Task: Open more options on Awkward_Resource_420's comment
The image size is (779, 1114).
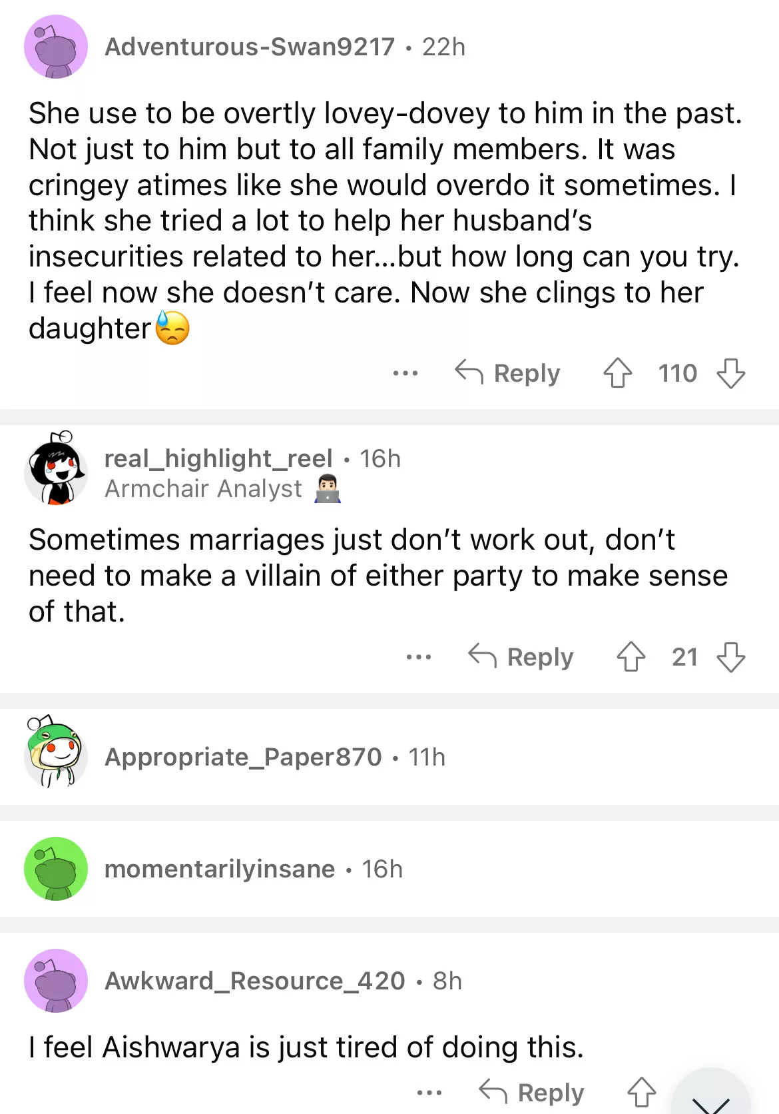Action: [x=429, y=1093]
